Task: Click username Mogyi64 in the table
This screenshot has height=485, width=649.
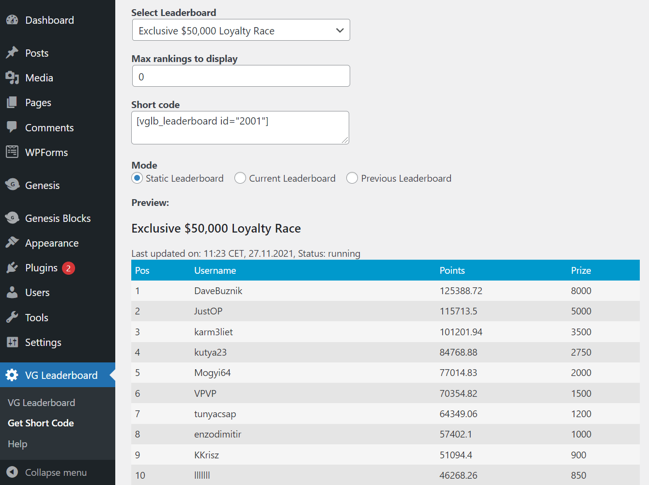Action: (212, 373)
